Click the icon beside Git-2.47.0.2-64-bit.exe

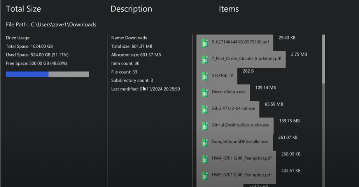click(205, 109)
